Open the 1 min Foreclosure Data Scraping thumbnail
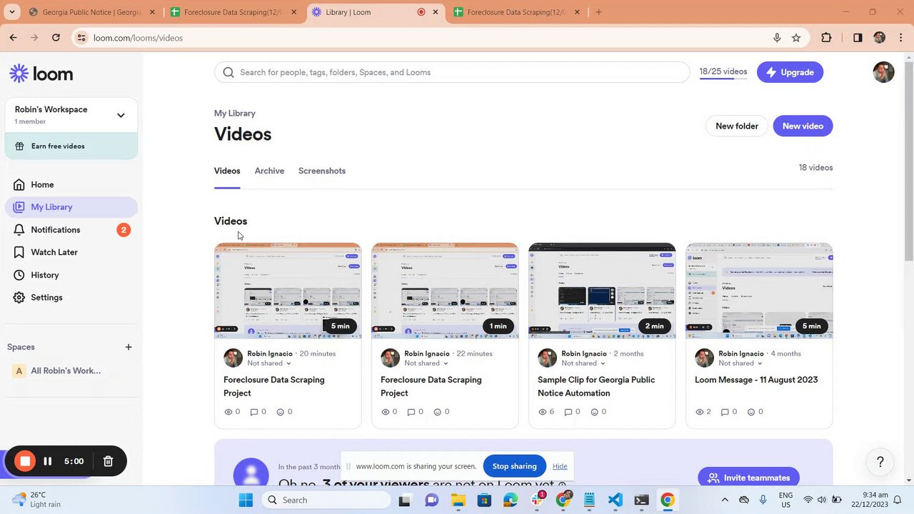Image resolution: width=914 pixels, height=514 pixels. (x=445, y=291)
